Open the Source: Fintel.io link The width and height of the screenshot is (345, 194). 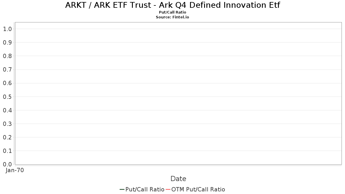[172, 17]
